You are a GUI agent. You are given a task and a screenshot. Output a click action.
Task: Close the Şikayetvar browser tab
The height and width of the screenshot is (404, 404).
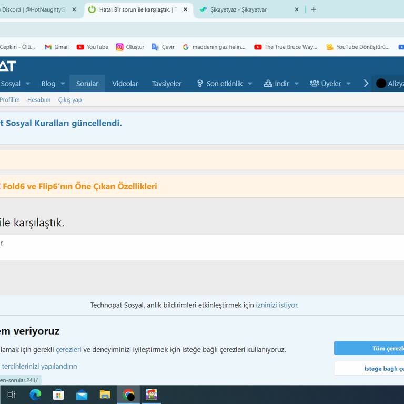(x=297, y=9)
